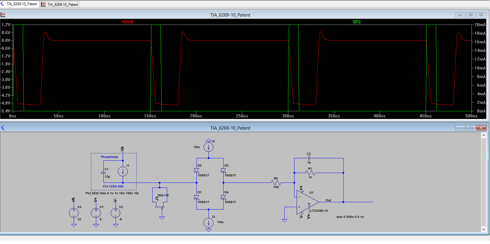Screen dimensions: 490x244
Task: Click the .tran 0 500n directive
Action: [x=350, y=217]
